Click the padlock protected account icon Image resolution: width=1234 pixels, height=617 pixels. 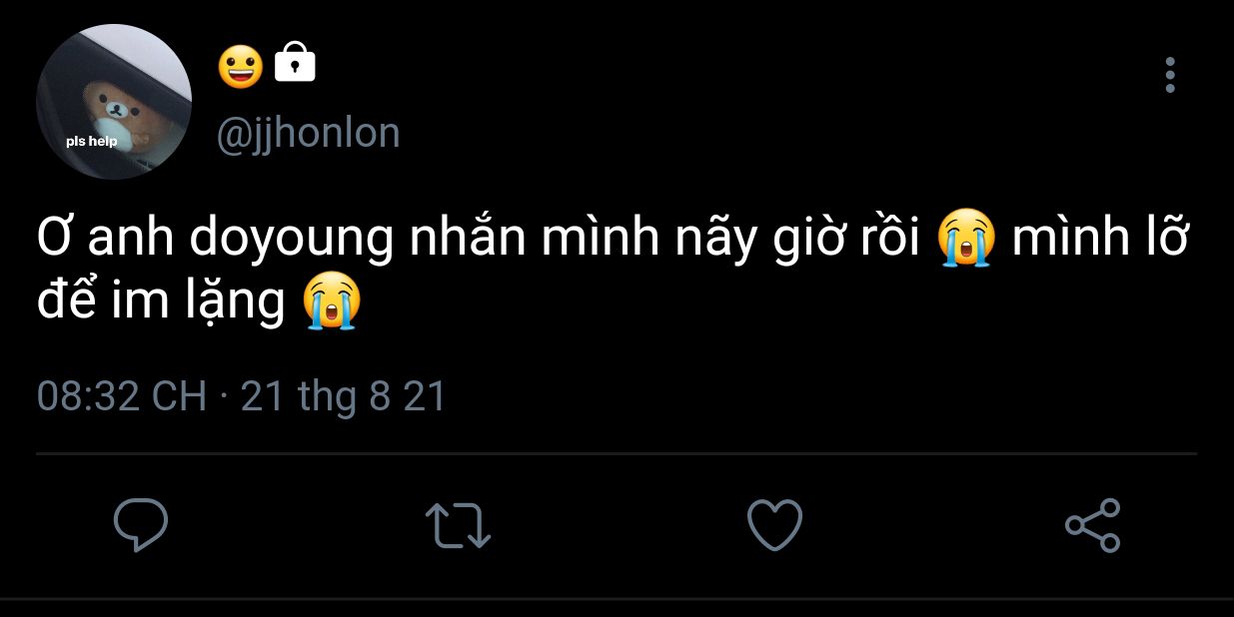click(x=295, y=64)
